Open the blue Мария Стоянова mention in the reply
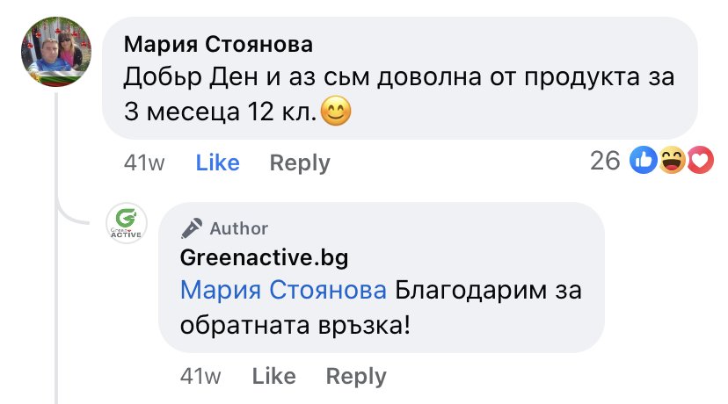This screenshot has height=404, width=728. click(283, 291)
